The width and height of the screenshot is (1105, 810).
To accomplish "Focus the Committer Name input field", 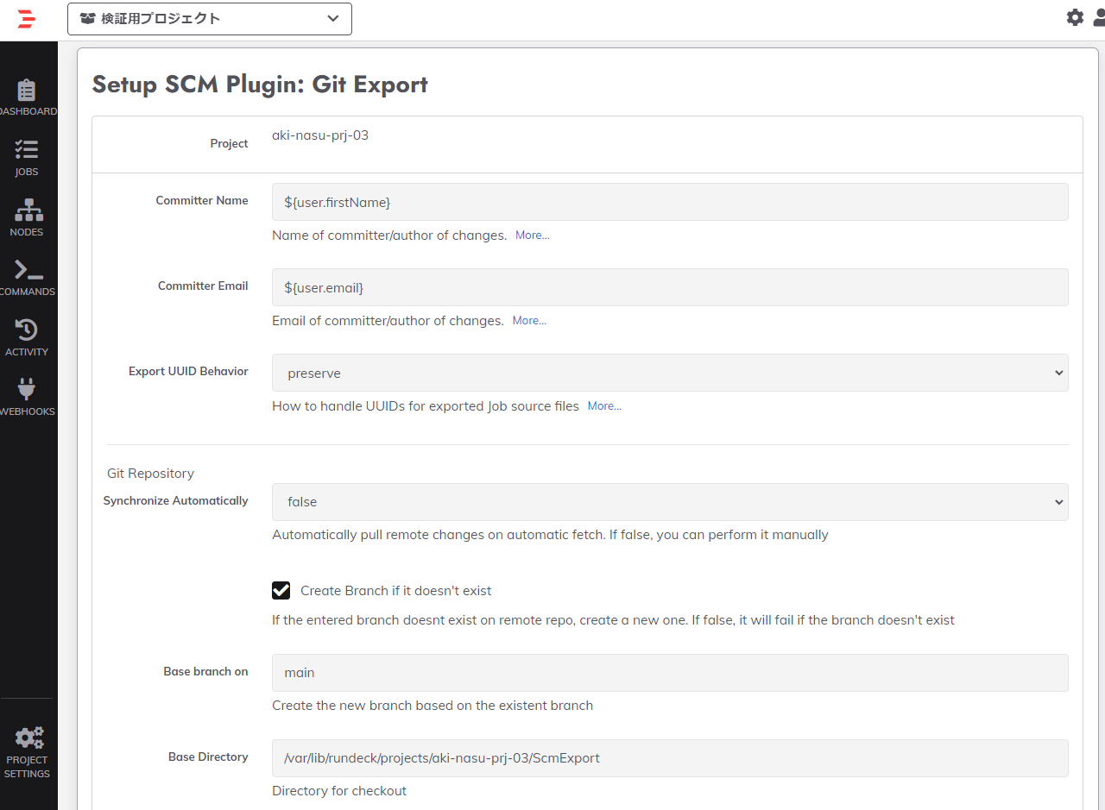I will (670, 202).
